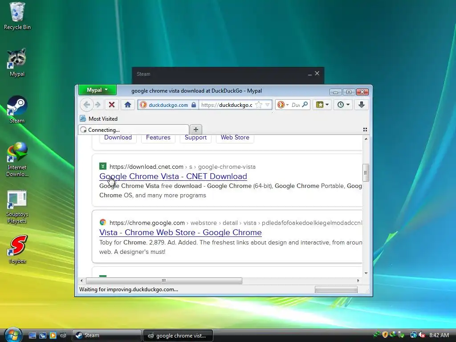Open the History clock dropdown

[x=343, y=105]
